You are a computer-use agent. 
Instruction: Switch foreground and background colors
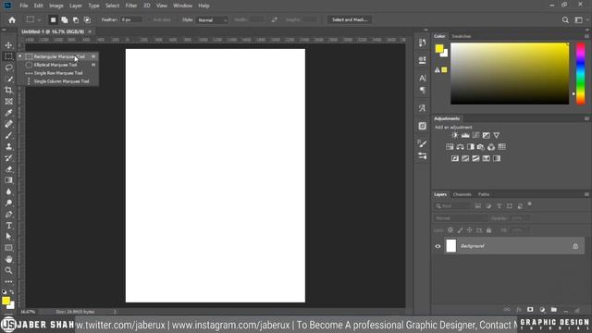(12, 292)
